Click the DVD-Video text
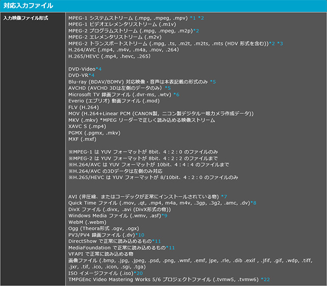The image size is (327, 286). tap(81, 69)
